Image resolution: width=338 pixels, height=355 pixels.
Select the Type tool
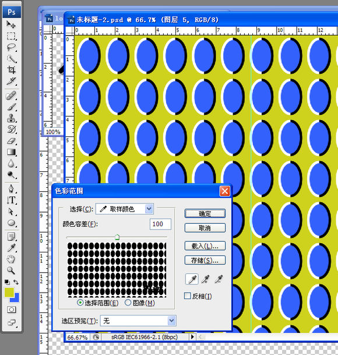[x=11, y=201]
